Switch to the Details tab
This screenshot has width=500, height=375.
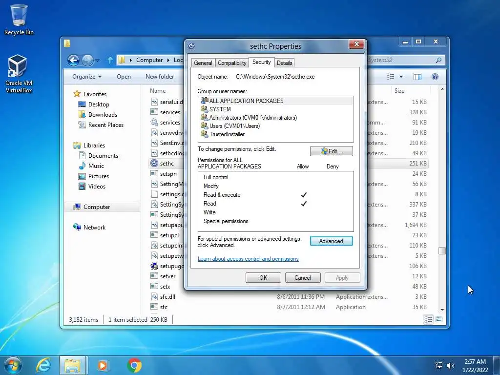click(285, 63)
